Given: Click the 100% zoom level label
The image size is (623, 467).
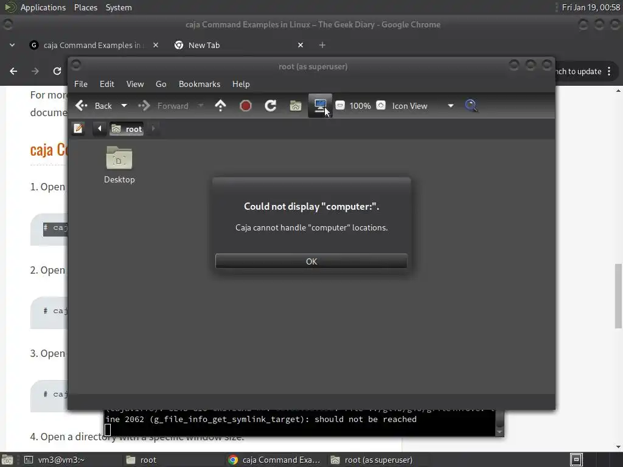Looking at the screenshot, I should pos(360,106).
